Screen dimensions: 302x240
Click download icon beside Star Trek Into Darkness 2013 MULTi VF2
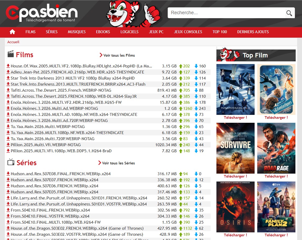tap(8, 78)
